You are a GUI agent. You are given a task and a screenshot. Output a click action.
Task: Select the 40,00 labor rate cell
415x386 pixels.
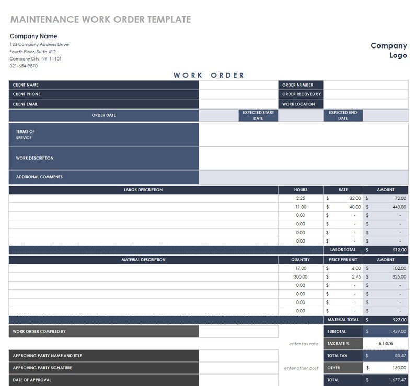343,207
